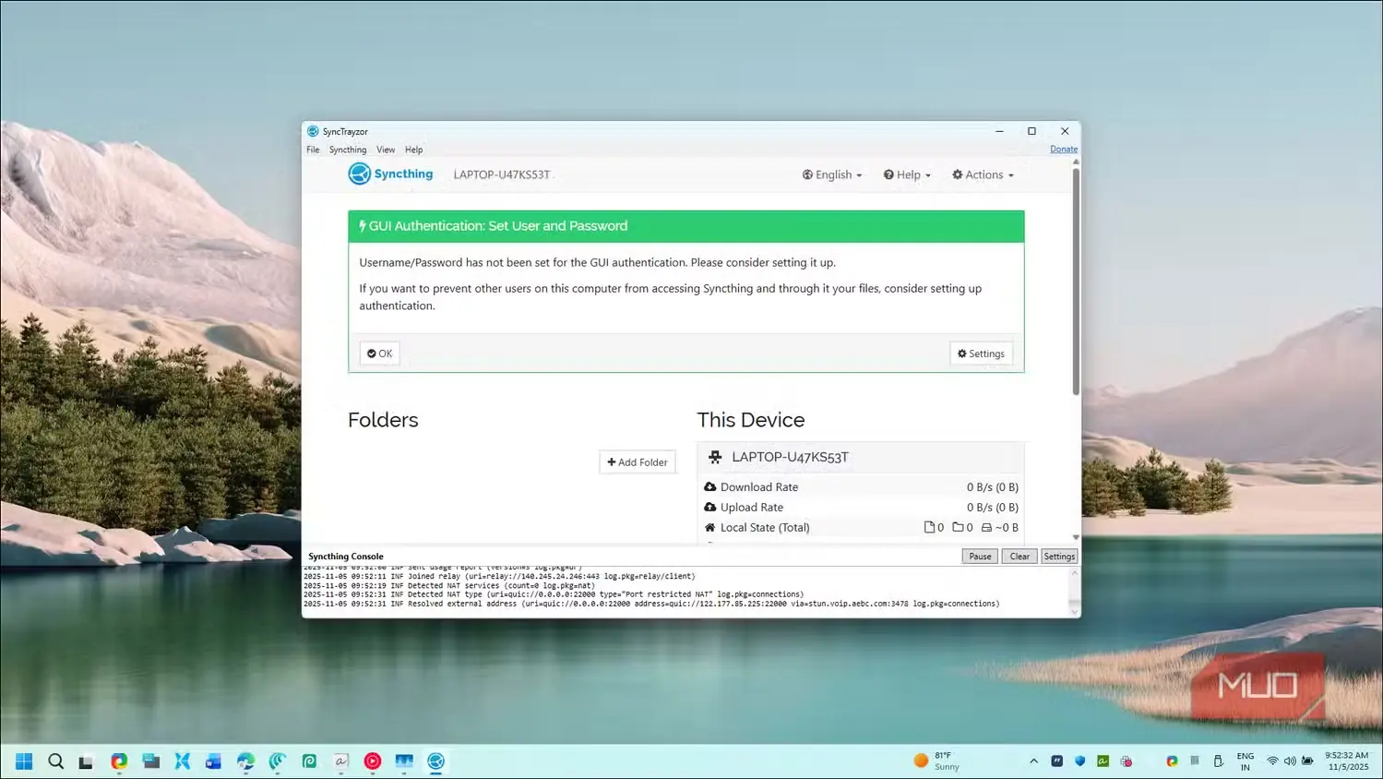Open the View menu

[386, 150]
